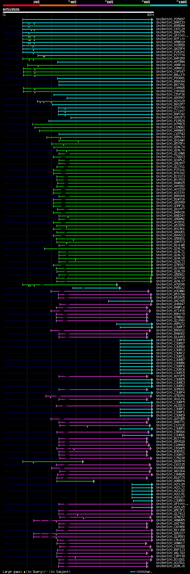Screen dimensions: 190x574
Task: Open hit UniRef100_P09559
Action: point(170,45)
